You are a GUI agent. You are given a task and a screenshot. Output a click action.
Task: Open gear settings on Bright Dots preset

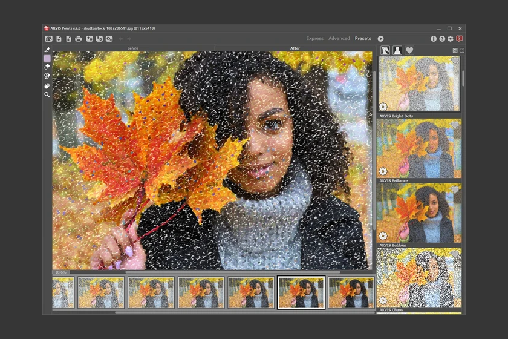point(383,107)
